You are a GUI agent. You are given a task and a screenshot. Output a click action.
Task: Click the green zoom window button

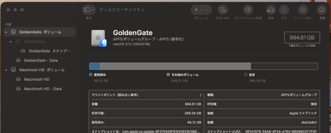tap(22, 10)
